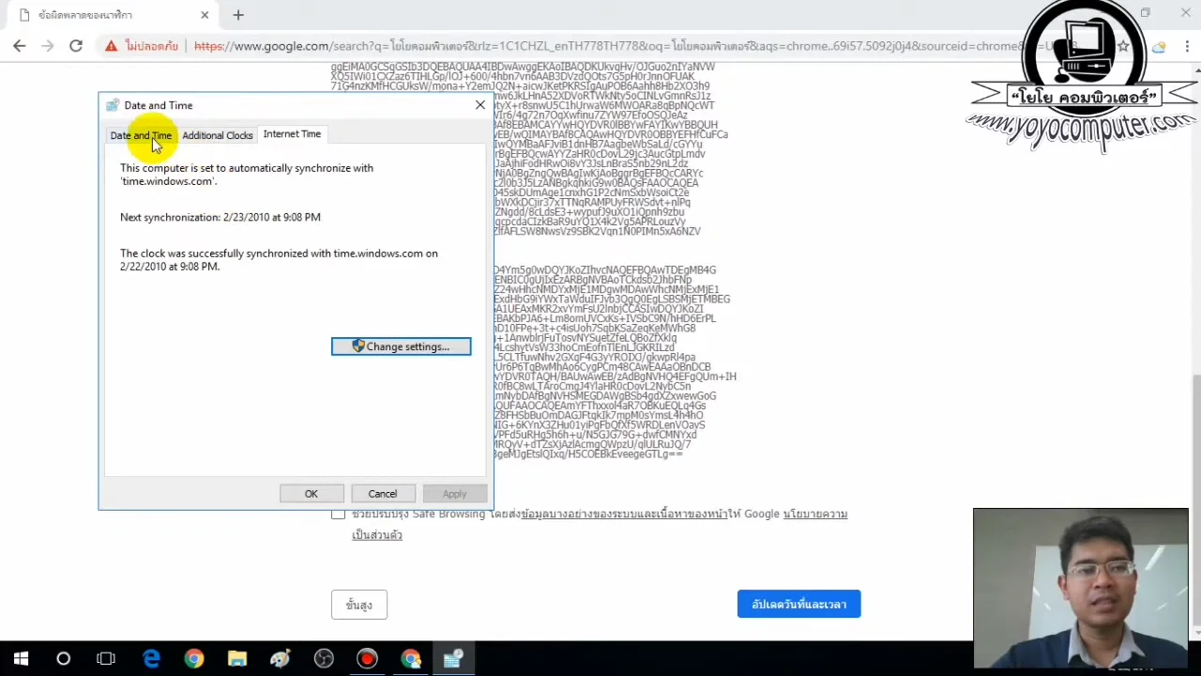This screenshot has width=1201, height=676.
Task: Open the Windows Start menu
Action: (x=21, y=658)
